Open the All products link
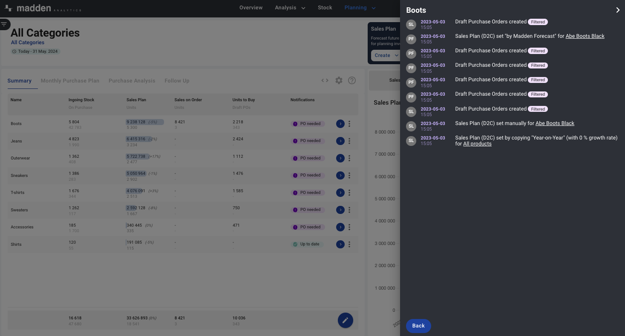This screenshot has height=336, width=625. pos(477,144)
